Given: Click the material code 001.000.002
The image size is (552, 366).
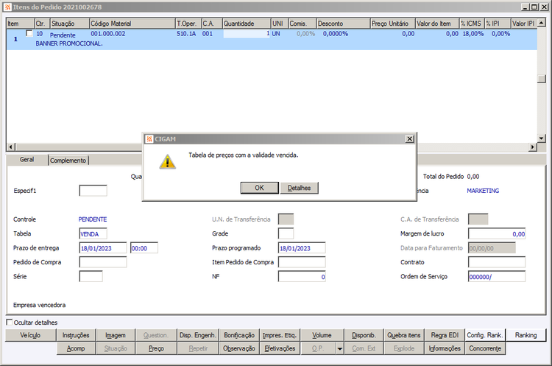Looking at the screenshot, I should tap(108, 34).
